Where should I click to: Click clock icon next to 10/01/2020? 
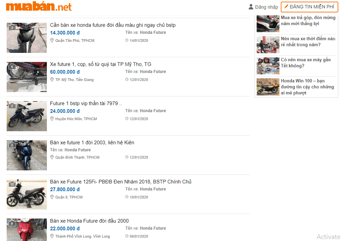coord(127,197)
